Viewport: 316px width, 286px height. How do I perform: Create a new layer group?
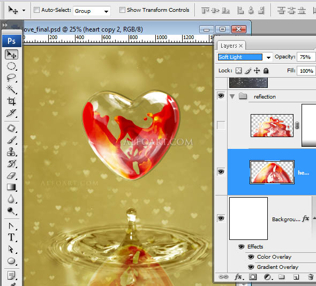(x=282, y=277)
